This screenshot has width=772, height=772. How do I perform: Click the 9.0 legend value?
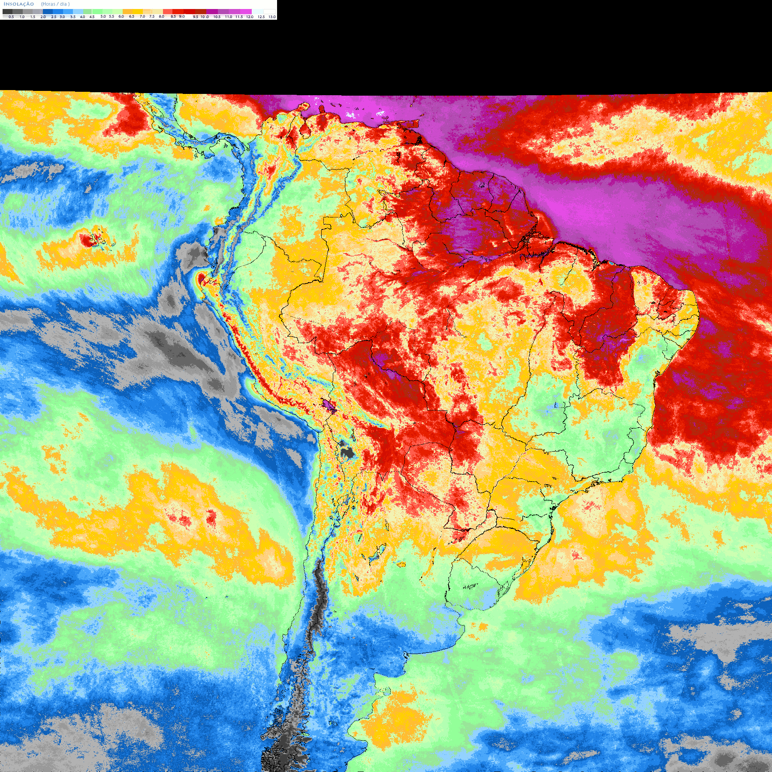(182, 16)
